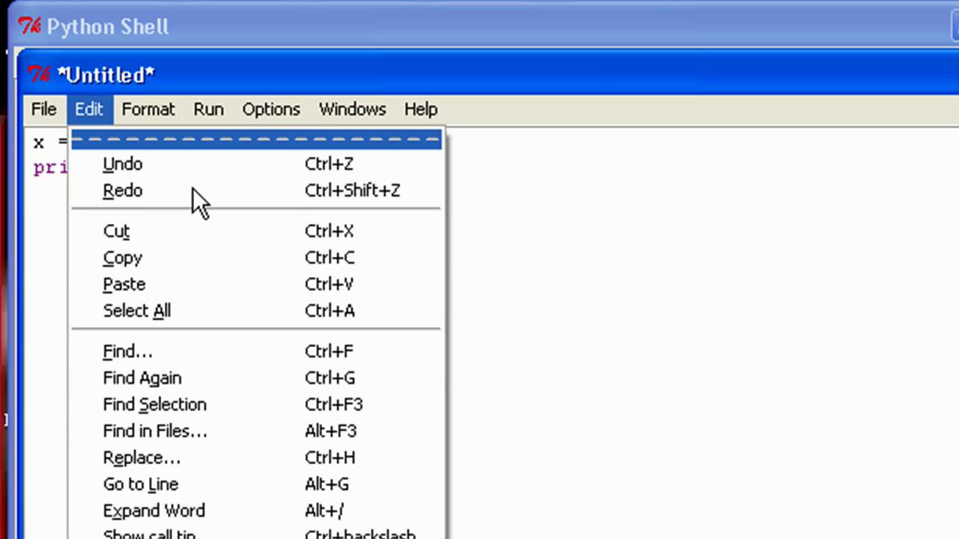The height and width of the screenshot is (539, 959).
Task: Open the Windows menu
Action: pos(352,109)
